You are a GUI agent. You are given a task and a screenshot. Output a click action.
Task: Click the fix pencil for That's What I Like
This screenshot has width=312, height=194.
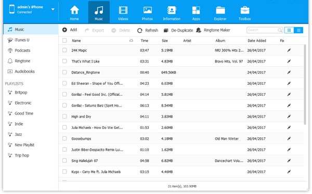(x=289, y=61)
